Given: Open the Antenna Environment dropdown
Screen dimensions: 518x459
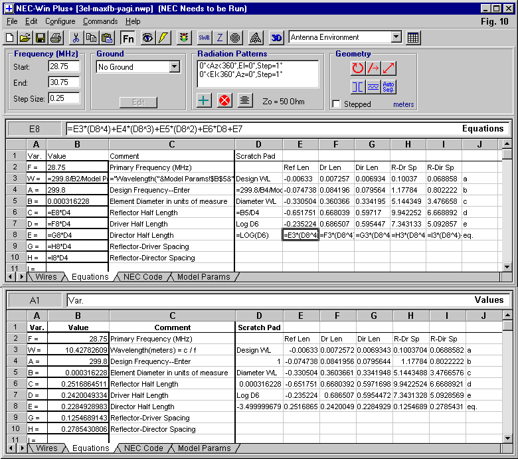Looking at the screenshot, I should point(396,38).
